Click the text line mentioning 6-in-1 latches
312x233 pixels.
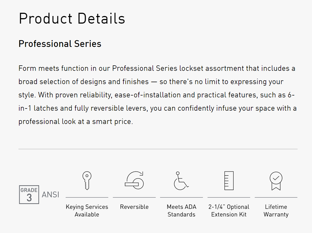coord(158,108)
